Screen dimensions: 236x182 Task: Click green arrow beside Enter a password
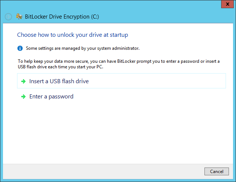click(x=23, y=97)
